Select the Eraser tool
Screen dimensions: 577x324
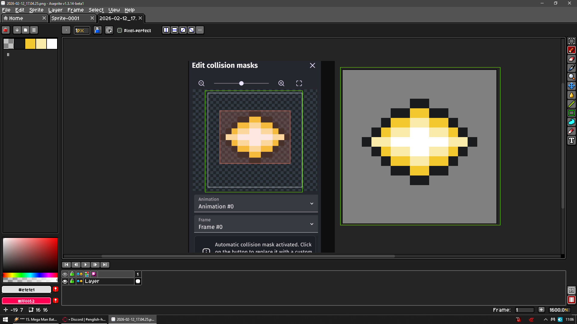coord(571,59)
